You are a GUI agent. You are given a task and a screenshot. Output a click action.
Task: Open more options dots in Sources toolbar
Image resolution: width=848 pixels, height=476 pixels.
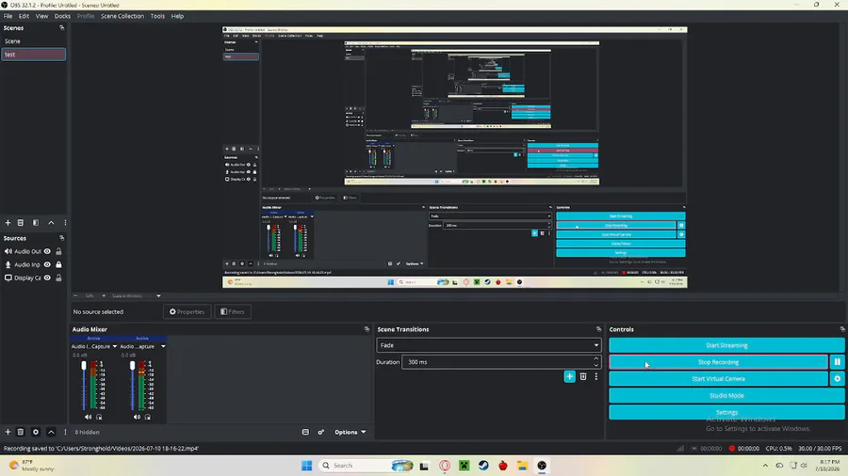(x=65, y=432)
